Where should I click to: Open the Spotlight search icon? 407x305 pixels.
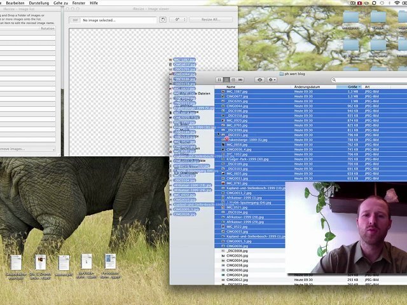pos(404,3)
